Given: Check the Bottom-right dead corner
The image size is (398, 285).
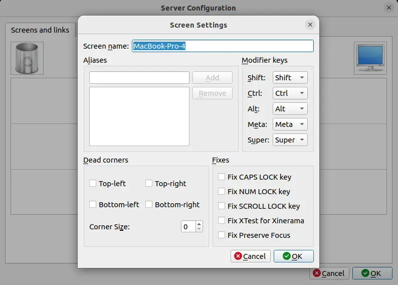Looking at the screenshot, I should (x=149, y=205).
